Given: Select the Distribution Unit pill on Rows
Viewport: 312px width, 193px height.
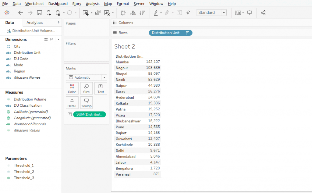Looking at the screenshot, I should pos(170,33).
